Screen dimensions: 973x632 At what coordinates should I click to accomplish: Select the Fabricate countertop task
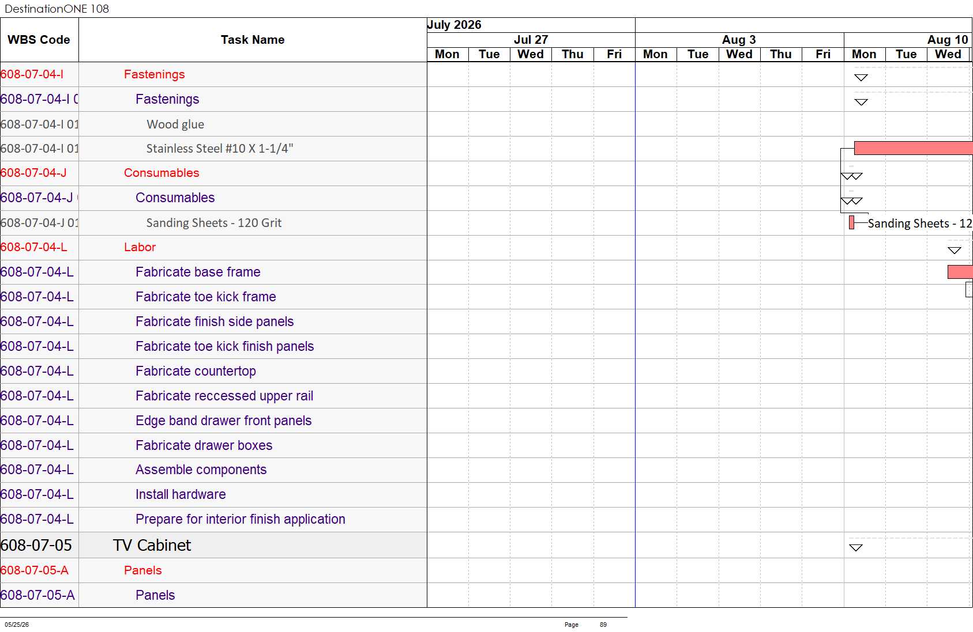[x=196, y=371]
